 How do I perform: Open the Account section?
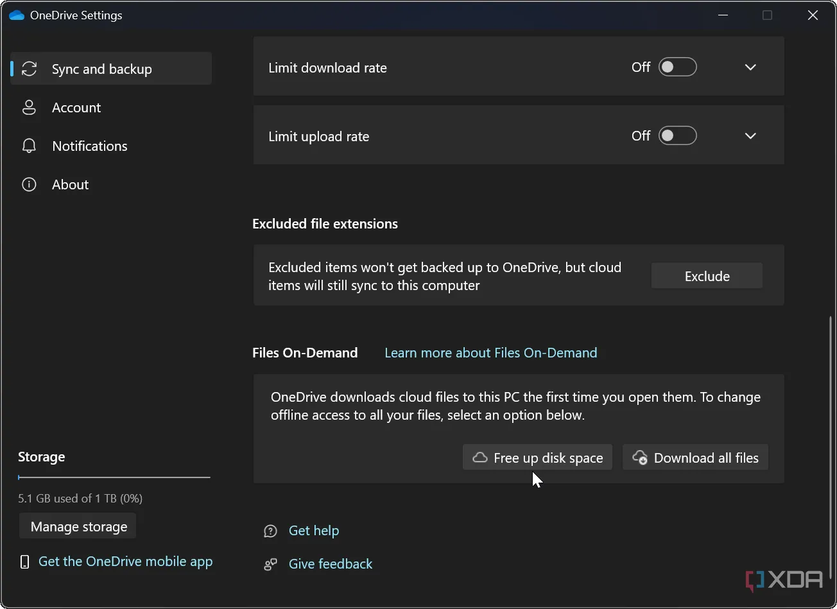tap(111, 107)
